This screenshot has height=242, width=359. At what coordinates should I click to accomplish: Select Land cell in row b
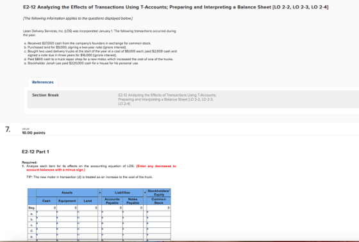click(88, 219)
